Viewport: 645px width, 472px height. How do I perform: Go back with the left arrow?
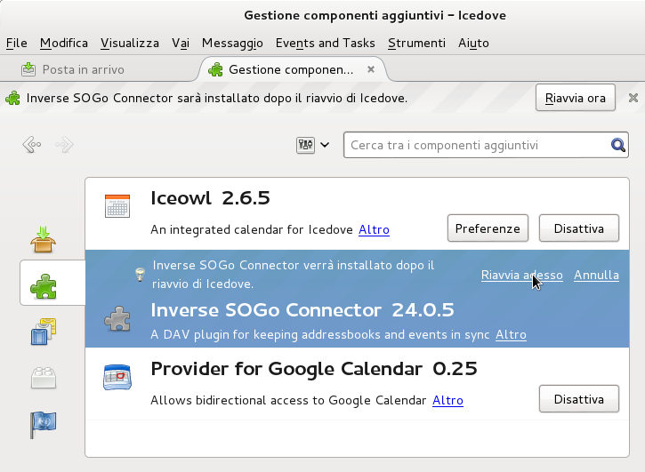pyautogui.click(x=32, y=144)
